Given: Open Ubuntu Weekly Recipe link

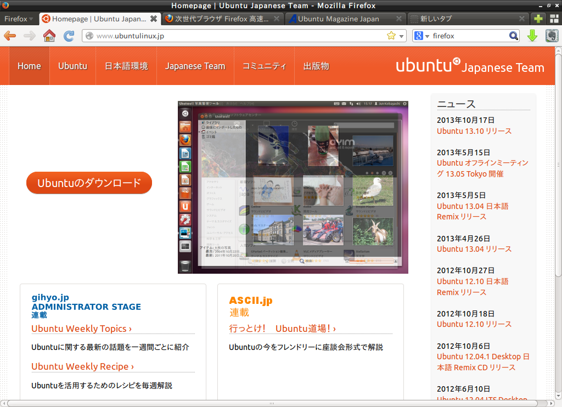Looking at the screenshot, I should pyautogui.click(x=82, y=366).
